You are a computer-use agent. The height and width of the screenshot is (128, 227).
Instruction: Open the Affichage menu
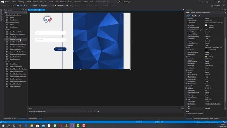pyautogui.click(x=21, y=2)
